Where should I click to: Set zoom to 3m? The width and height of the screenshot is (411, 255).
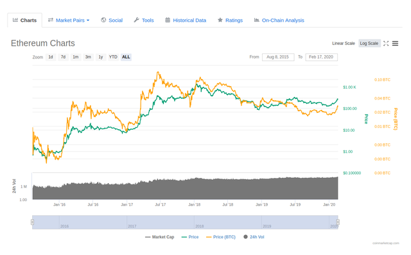tap(88, 57)
